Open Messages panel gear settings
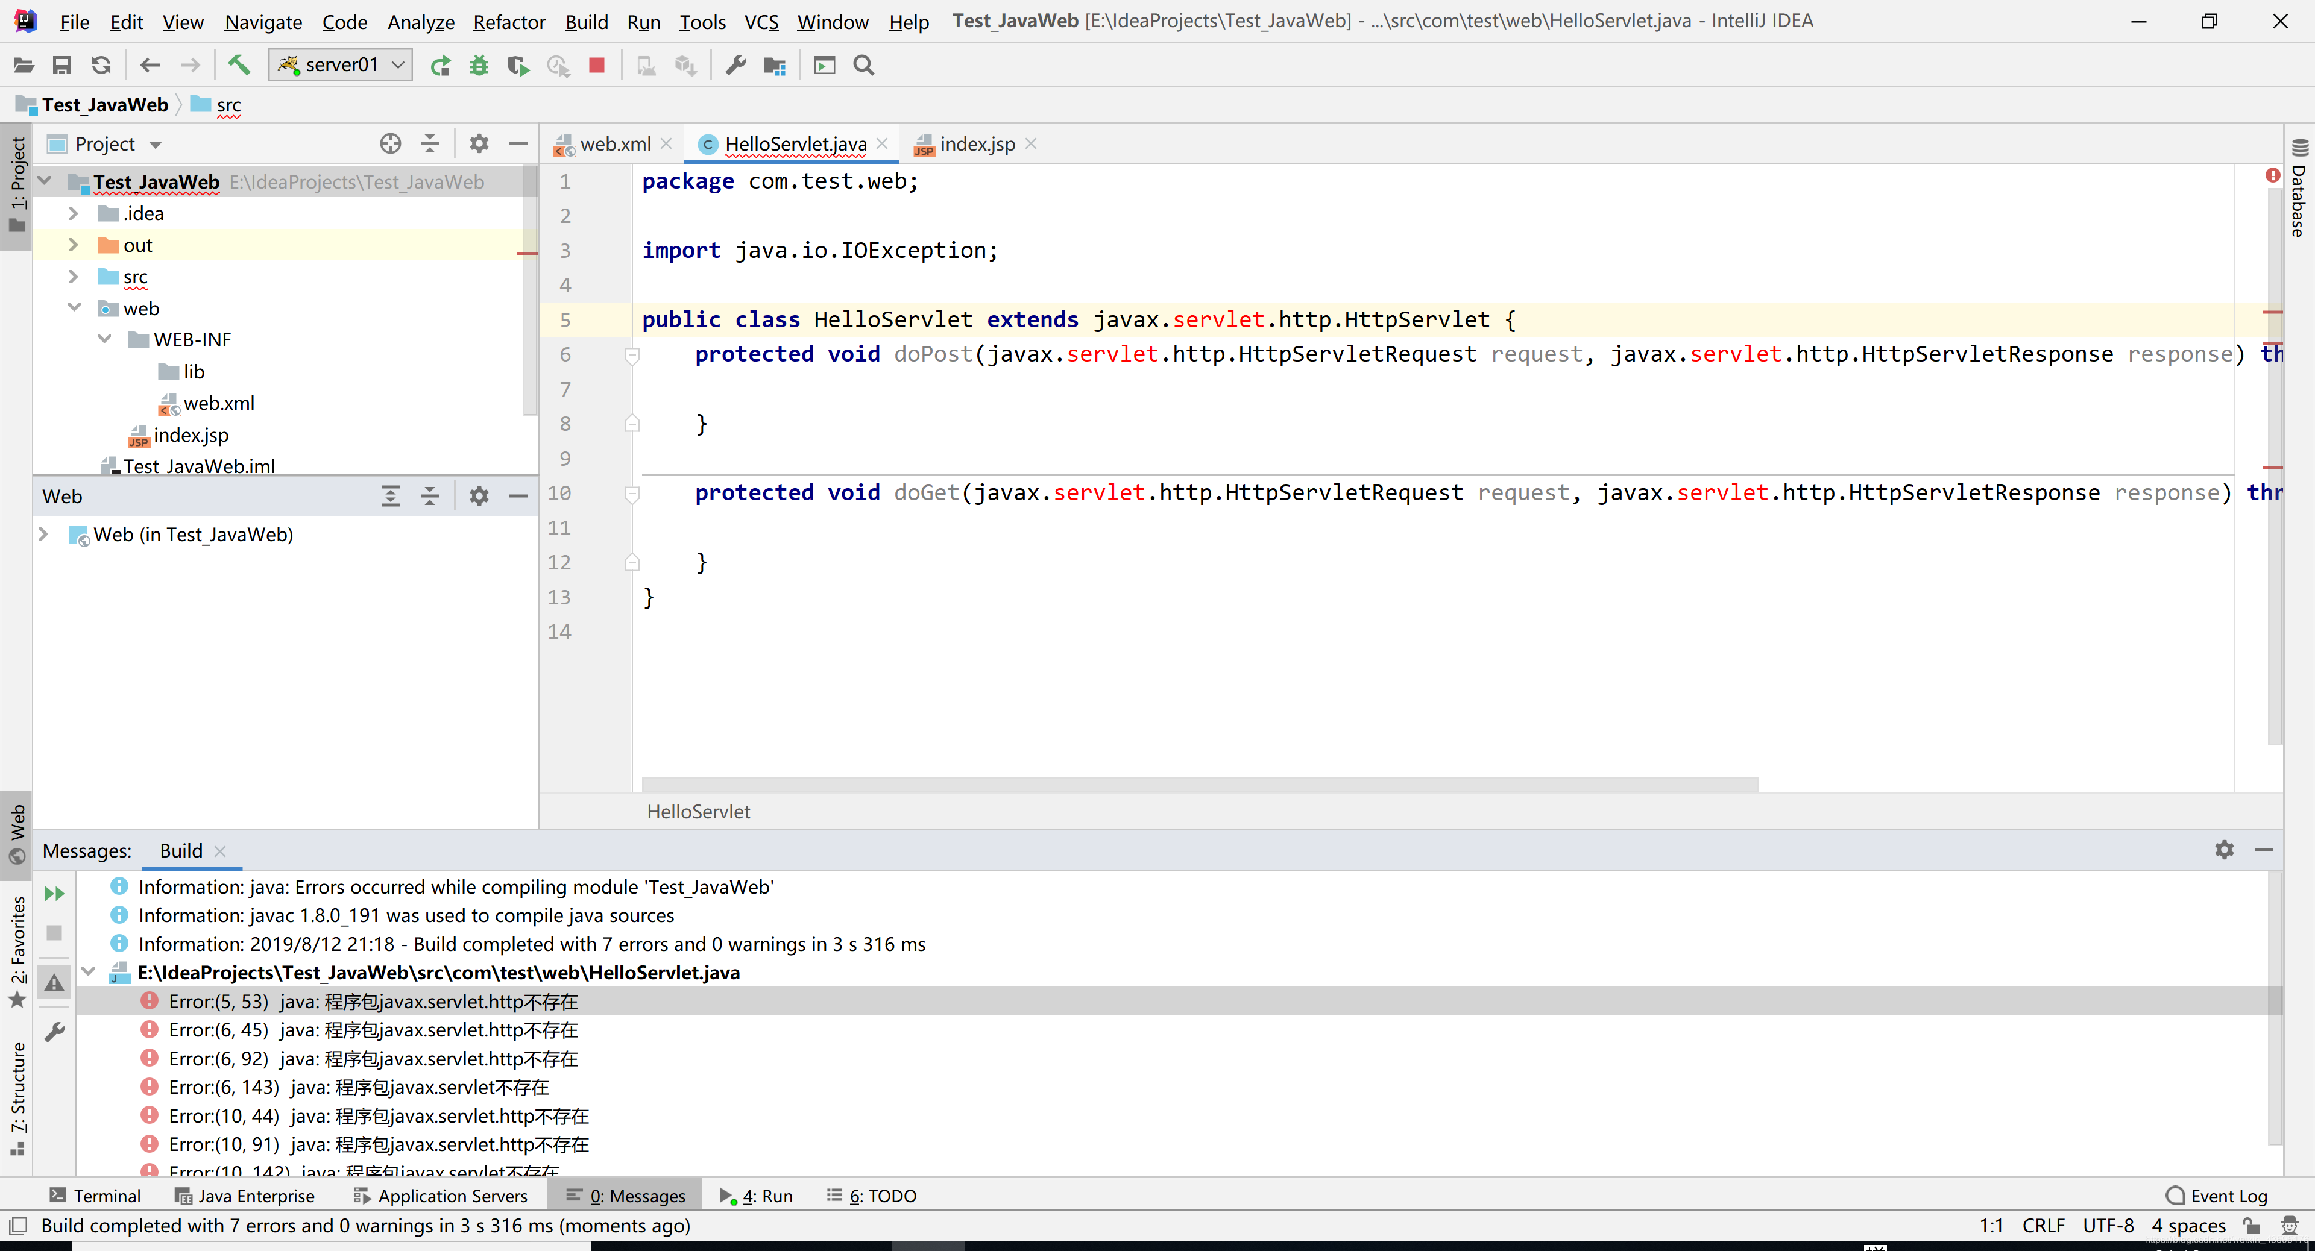2315x1251 pixels. tap(2224, 850)
